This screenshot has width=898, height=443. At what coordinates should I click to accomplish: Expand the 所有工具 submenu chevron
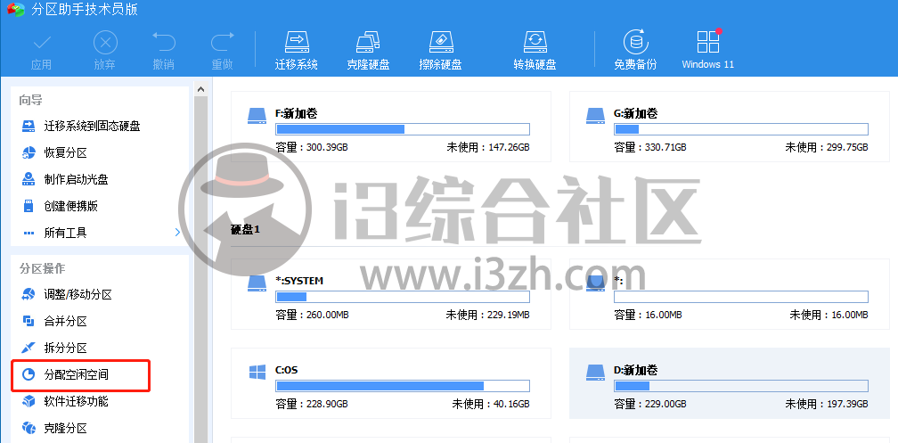(177, 233)
